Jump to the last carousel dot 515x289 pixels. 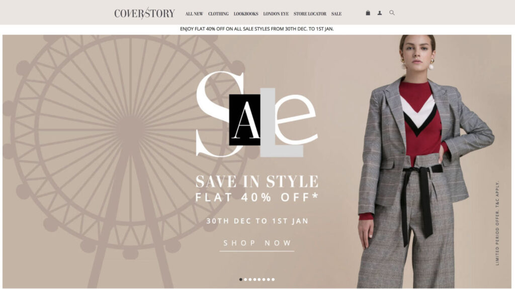click(x=273, y=279)
